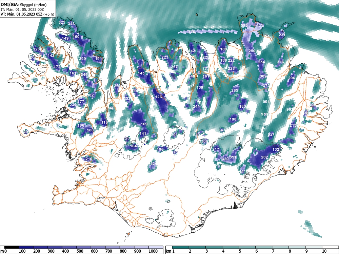Click the visibility value 186 on the map

click(81, 125)
